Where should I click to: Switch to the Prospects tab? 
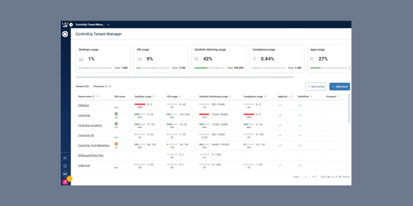(x=102, y=87)
